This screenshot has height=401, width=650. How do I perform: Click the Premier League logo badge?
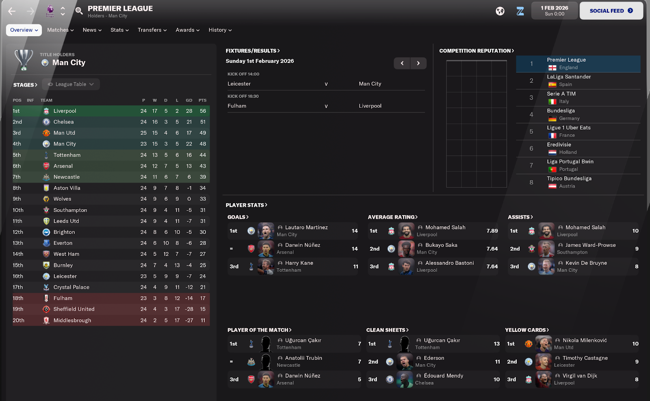(50, 11)
